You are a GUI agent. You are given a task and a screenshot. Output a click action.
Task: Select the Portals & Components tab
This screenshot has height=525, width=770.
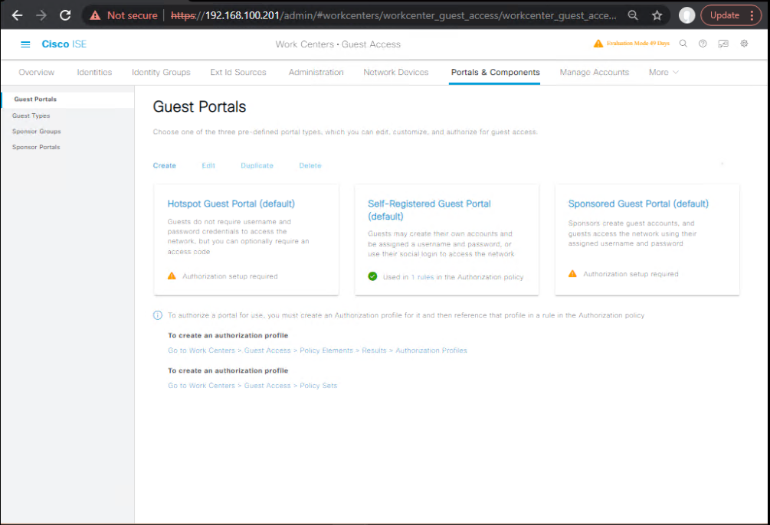pyautogui.click(x=496, y=72)
